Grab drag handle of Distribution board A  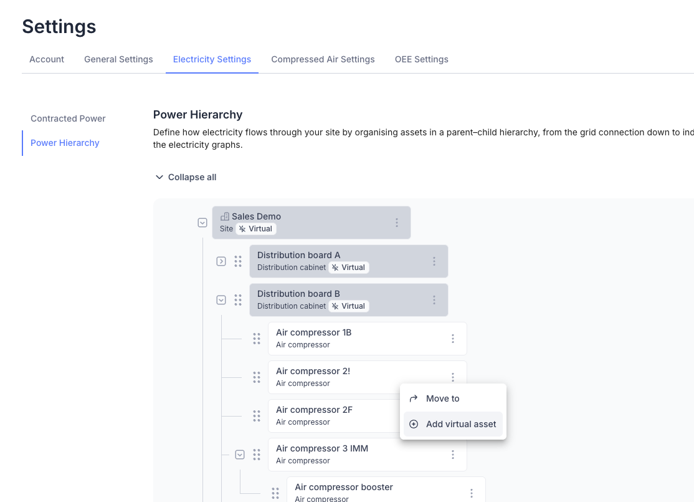point(238,261)
